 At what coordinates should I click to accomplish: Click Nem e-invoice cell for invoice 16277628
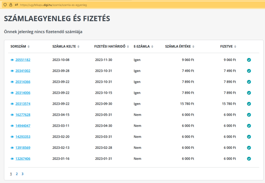pos(137,115)
